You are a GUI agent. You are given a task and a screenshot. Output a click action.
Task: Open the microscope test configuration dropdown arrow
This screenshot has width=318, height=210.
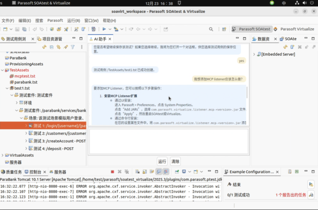pyautogui.click(x=122, y=29)
